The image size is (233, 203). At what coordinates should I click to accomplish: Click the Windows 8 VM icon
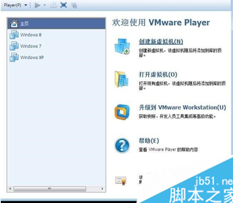[x=14, y=35]
